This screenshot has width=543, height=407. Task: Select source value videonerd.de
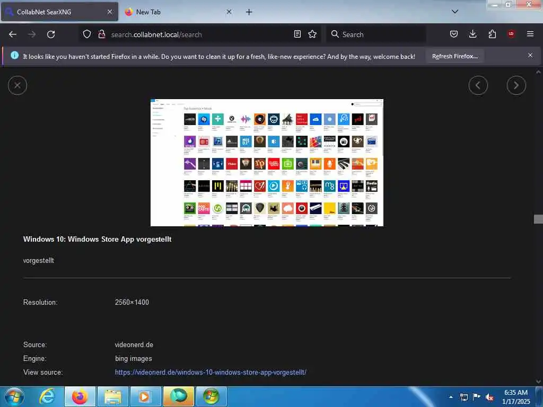134,344
